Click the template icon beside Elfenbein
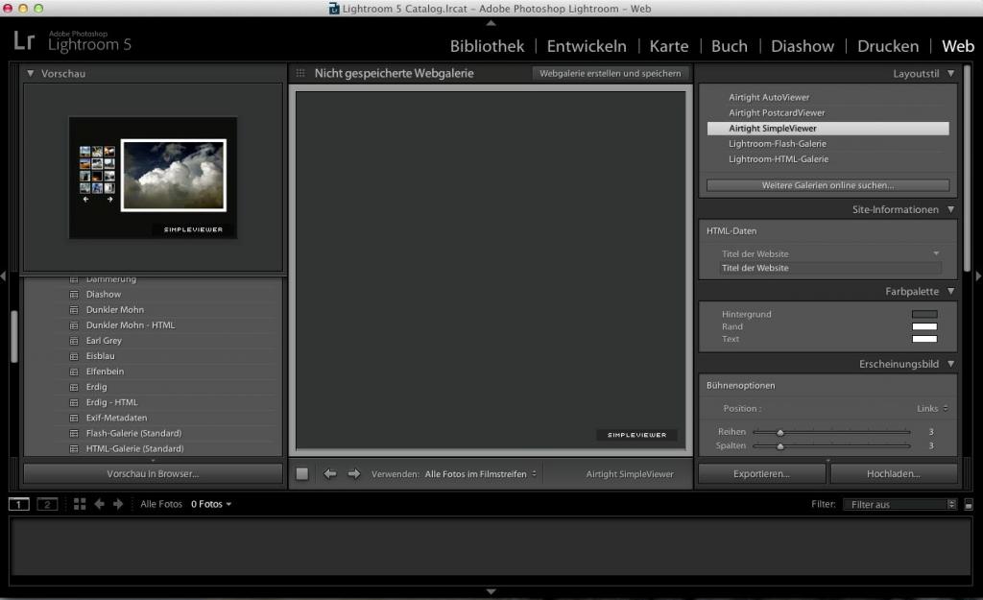 (x=74, y=372)
